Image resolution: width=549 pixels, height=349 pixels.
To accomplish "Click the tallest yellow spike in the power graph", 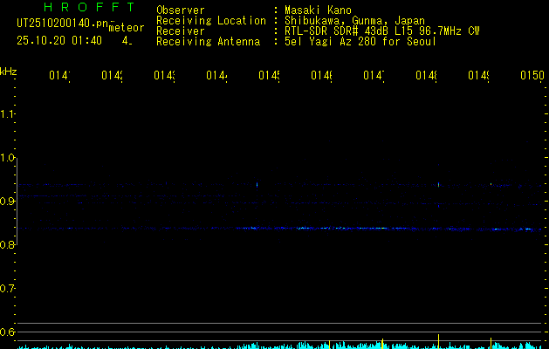I will [x=438, y=341].
